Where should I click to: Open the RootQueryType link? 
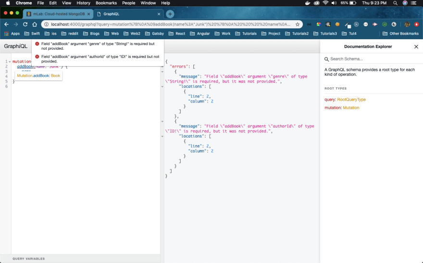tap(351, 100)
